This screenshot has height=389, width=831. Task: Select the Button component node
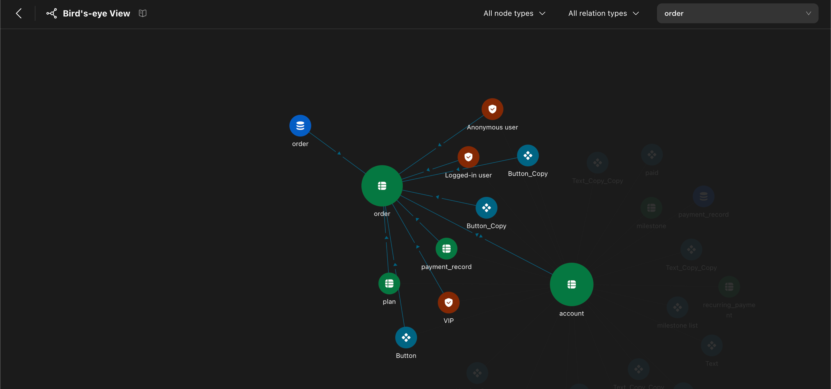click(406, 338)
